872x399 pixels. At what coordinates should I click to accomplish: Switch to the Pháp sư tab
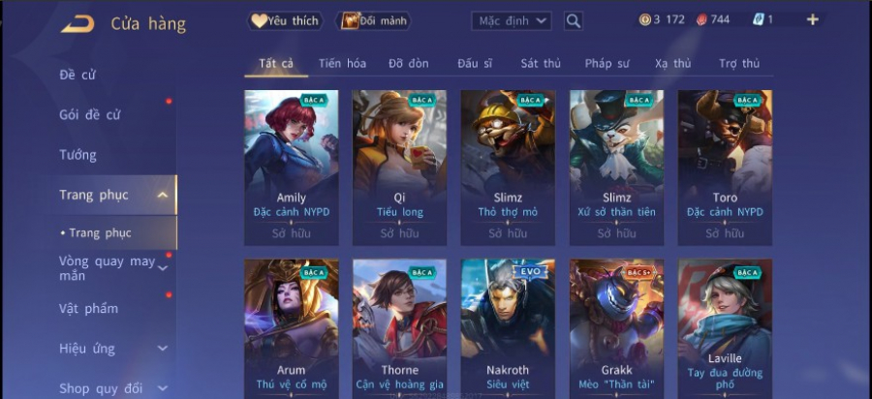pos(607,63)
